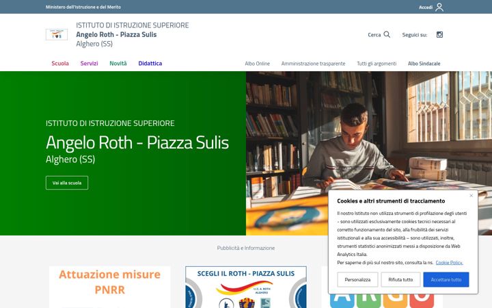The width and height of the screenshot is (492, 308).
Task: Click the Alghero (SS) text in hero
Action: tap(70, 159)
